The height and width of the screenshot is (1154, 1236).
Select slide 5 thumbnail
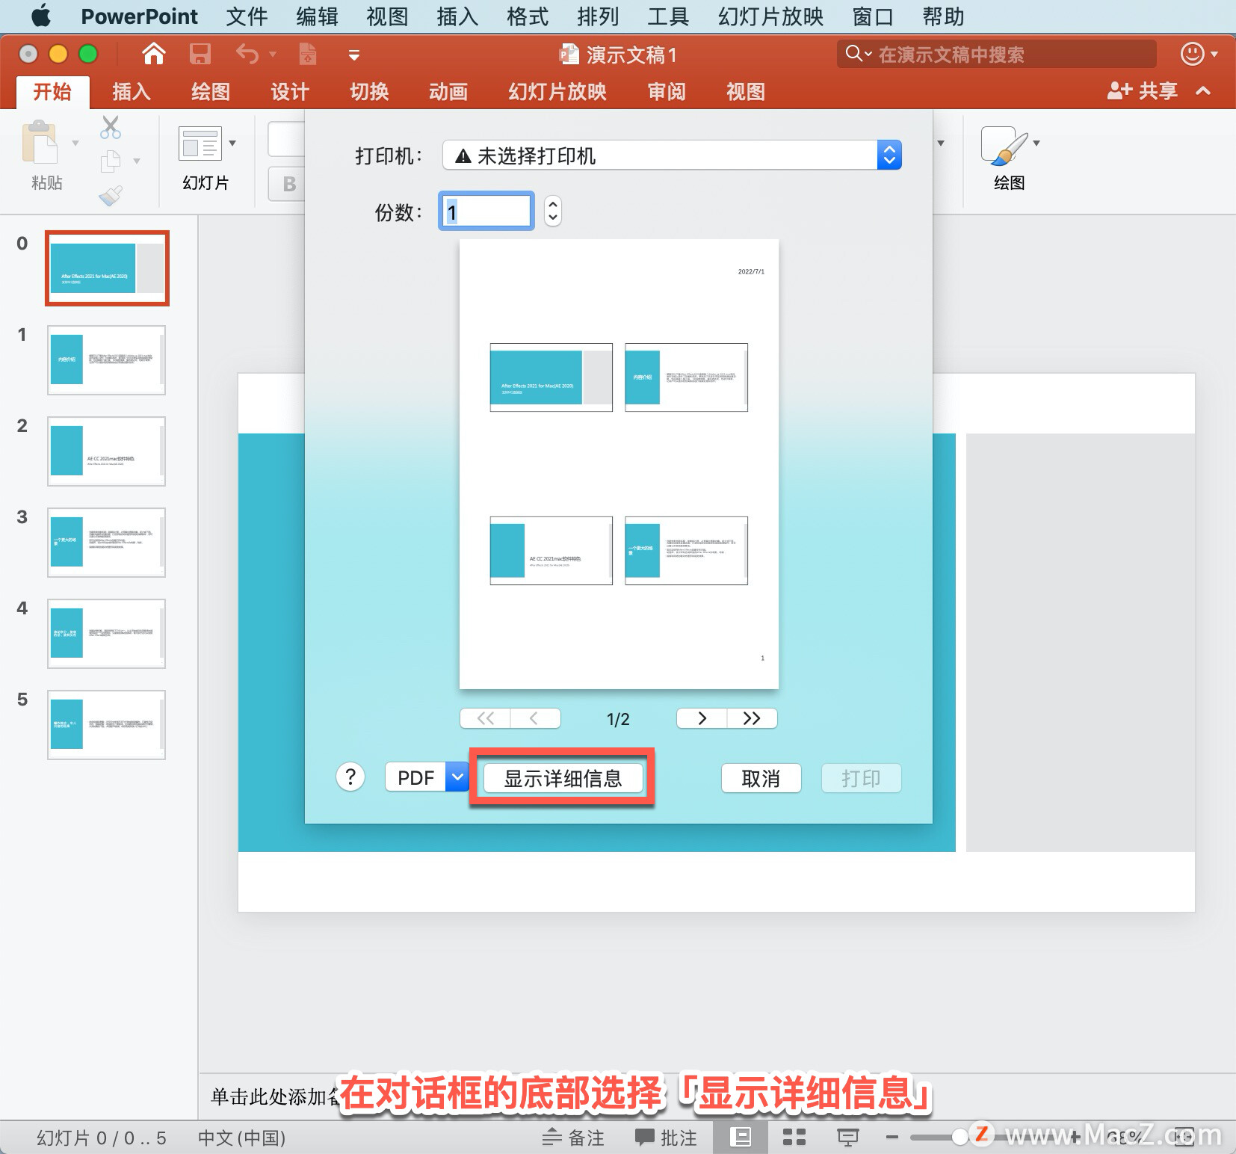coord(107,725)
